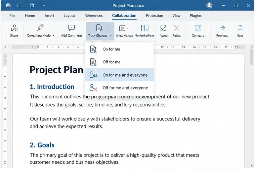Click the line 'The primary goal of this project'
254x169 pixels.
(114, 155)
